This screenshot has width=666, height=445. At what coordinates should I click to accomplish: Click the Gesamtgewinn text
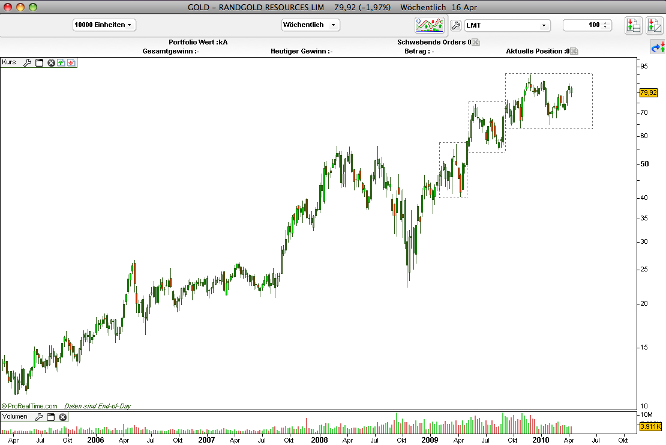pyautogui.click(x=171, y=52)
